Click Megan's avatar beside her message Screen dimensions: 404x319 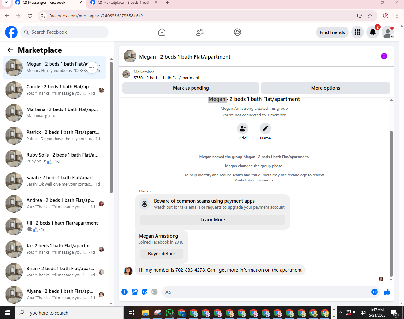point(128,271)
